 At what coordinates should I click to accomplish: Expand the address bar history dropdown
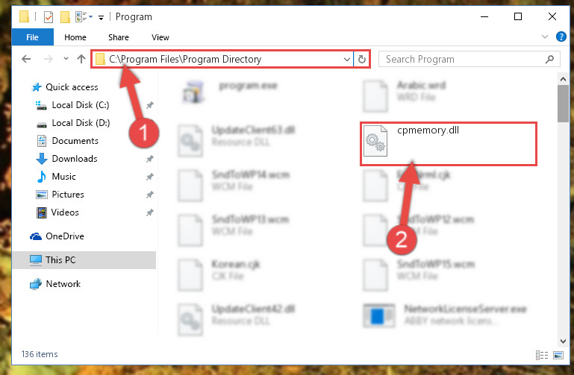click(x=346, y=59)
